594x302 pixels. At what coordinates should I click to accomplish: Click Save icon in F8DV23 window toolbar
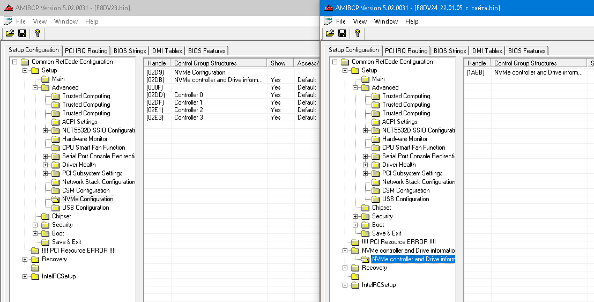[x=22, y=33]
